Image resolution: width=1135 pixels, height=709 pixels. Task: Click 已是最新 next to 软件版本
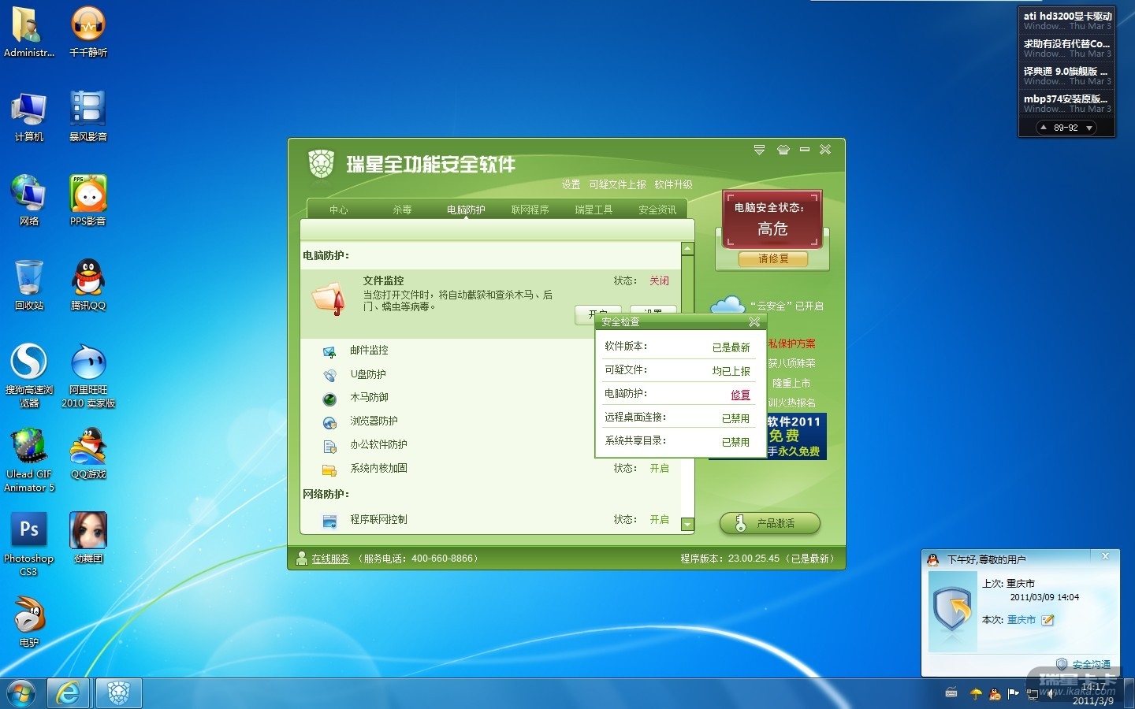[x=731, y=347]
